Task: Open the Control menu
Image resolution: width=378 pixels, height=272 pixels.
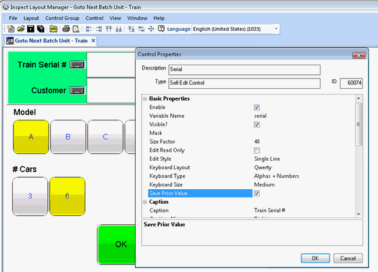Action: pos(94,18)
